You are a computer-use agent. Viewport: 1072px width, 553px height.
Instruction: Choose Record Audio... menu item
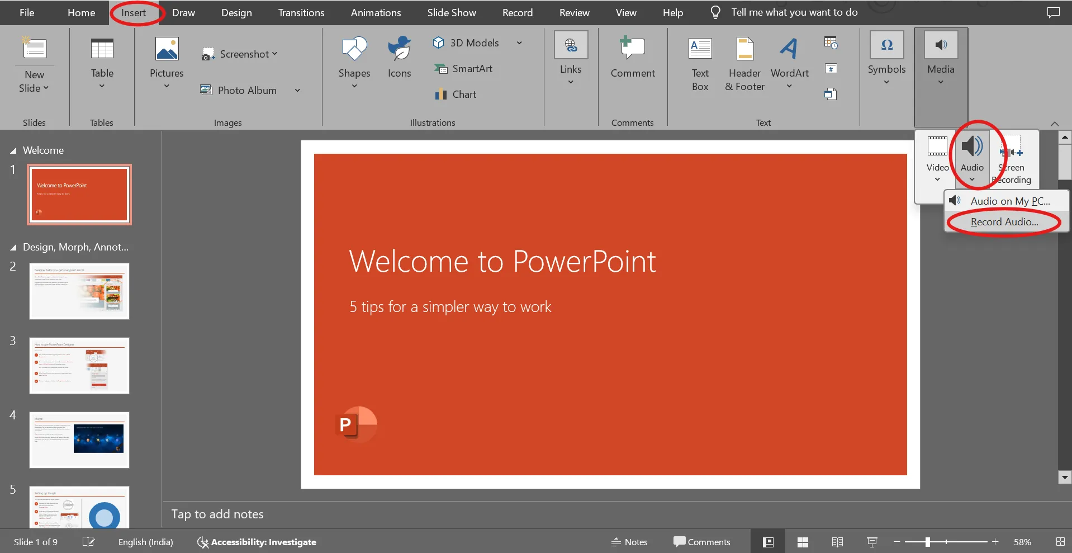click(x=1007, y=222)
